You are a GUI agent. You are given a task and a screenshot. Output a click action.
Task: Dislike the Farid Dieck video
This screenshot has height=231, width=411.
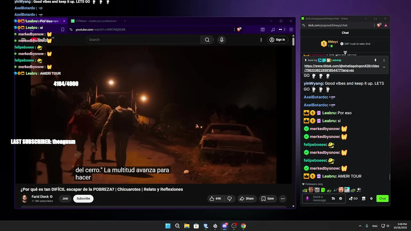(230, 199)
